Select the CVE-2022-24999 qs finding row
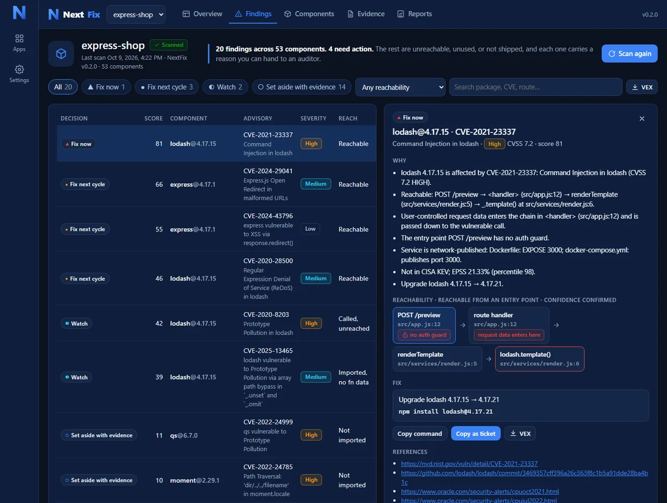The height and width of the screenshot is (503, 667). click(x=216, y=435)
